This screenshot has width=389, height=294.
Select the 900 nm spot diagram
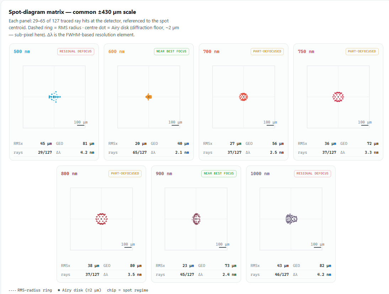point(196,219)
